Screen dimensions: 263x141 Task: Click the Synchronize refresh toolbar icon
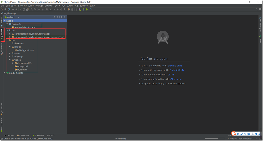9,10
